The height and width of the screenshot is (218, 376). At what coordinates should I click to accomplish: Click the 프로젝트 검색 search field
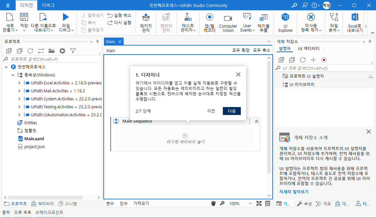[52, 59]
